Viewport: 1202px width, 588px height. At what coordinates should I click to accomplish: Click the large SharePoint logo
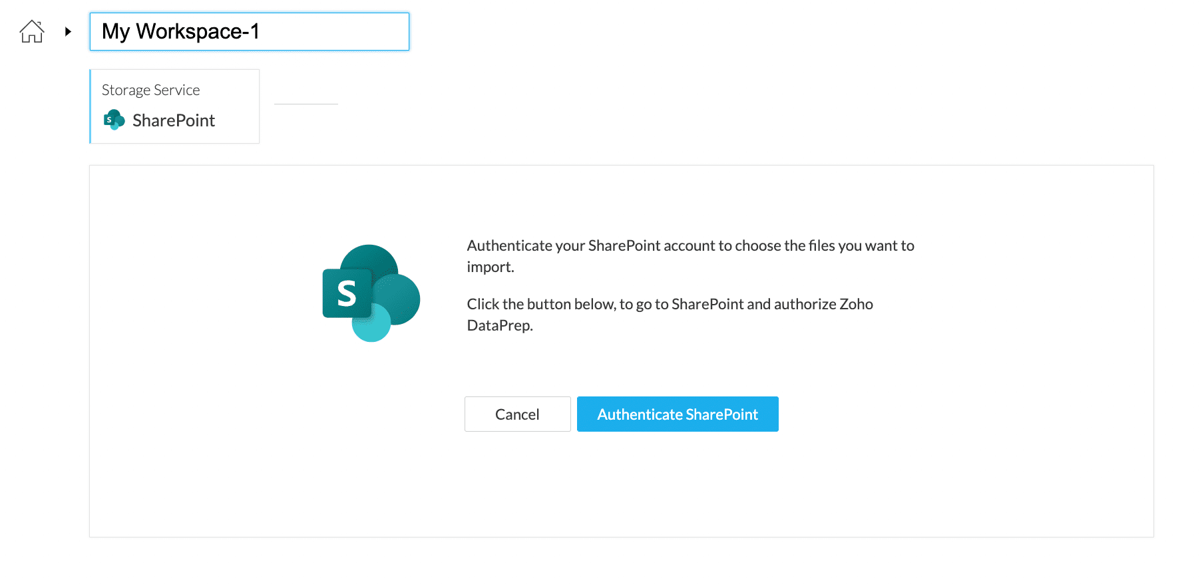coord(371,293)
